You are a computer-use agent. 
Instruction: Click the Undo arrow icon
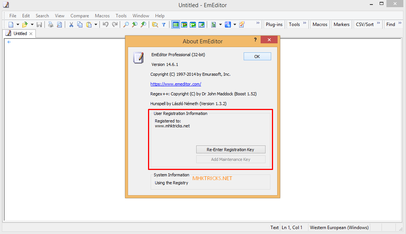[105, 24]
